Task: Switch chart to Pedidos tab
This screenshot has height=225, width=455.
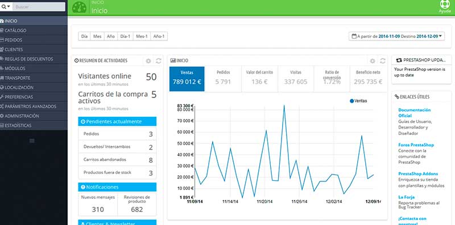Action: [223, 79]
